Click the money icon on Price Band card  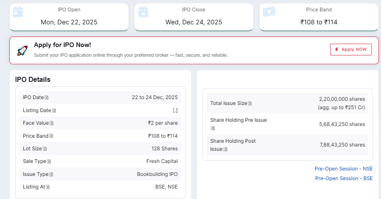point(269,11)
